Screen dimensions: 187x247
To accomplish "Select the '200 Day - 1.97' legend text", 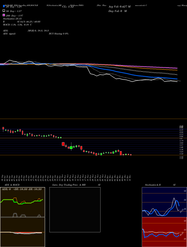I will coord(15,16).
